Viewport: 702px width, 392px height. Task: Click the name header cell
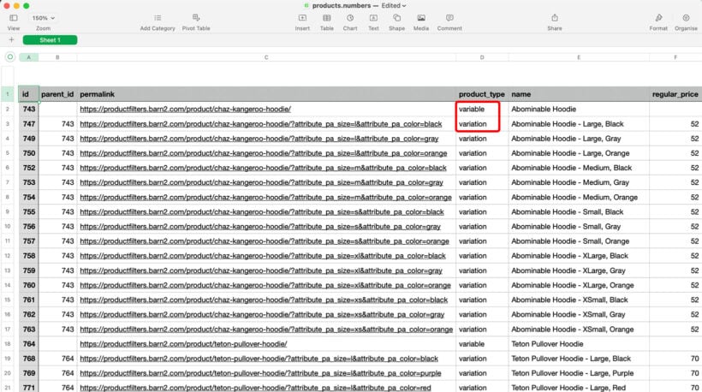(x=579, y=94)
